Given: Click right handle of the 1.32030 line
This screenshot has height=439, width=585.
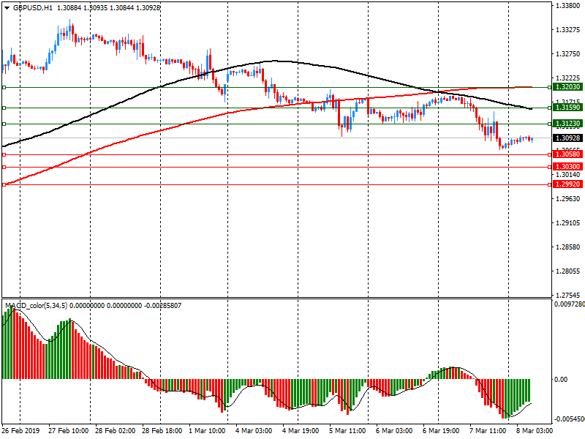Looking at the screenshot, I should [550, 87].
